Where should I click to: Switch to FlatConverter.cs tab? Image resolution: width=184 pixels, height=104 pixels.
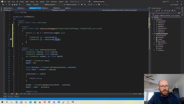click(8, 8)
